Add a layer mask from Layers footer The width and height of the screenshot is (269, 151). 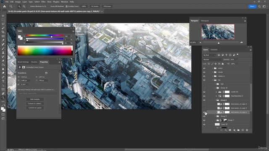(x=230, y=130)
